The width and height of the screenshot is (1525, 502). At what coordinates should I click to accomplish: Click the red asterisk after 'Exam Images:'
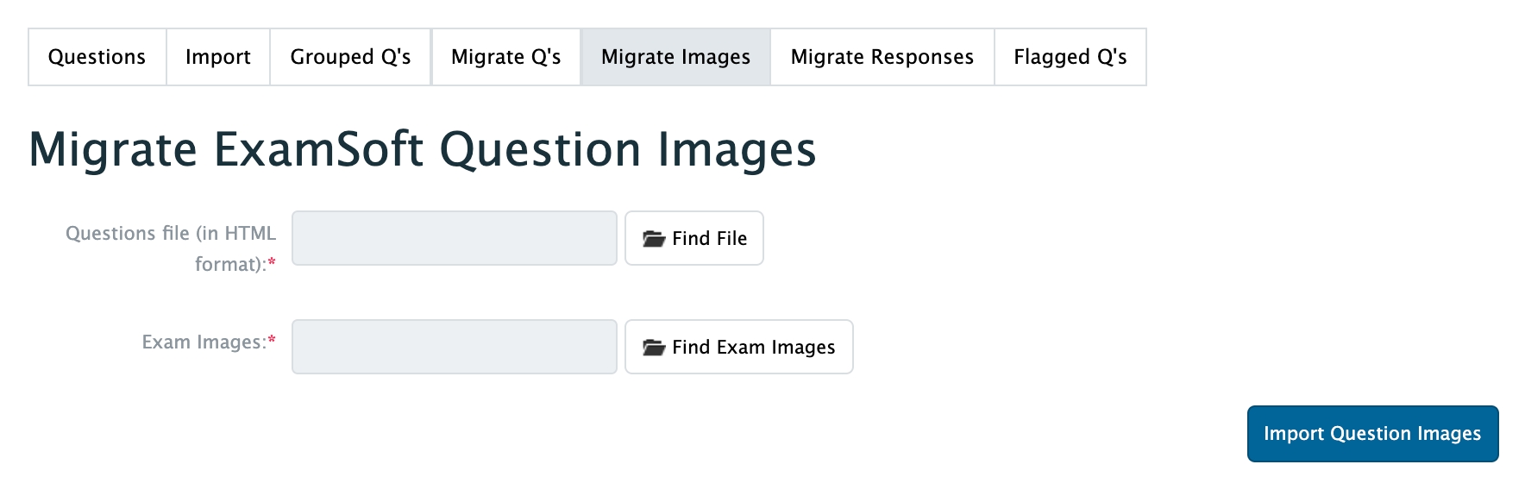coord(273,341)
